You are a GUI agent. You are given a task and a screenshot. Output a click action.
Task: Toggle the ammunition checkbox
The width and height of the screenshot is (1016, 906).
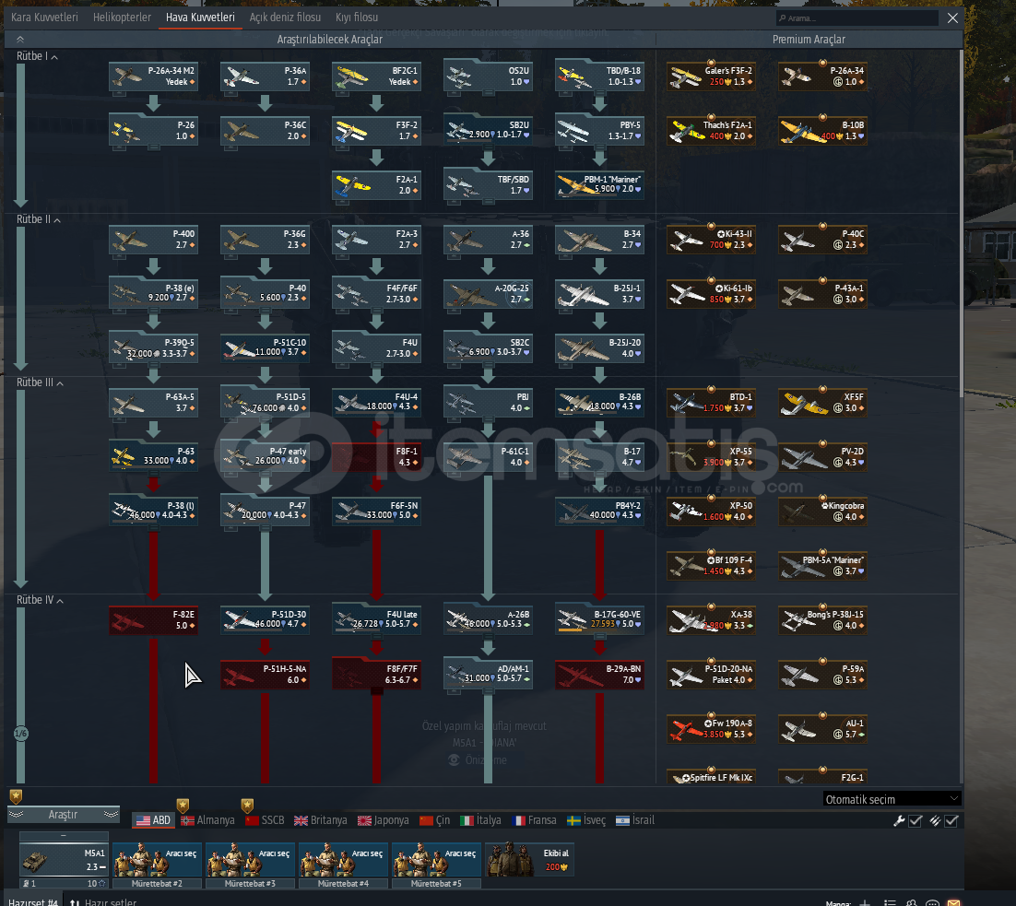click(951, 820)
